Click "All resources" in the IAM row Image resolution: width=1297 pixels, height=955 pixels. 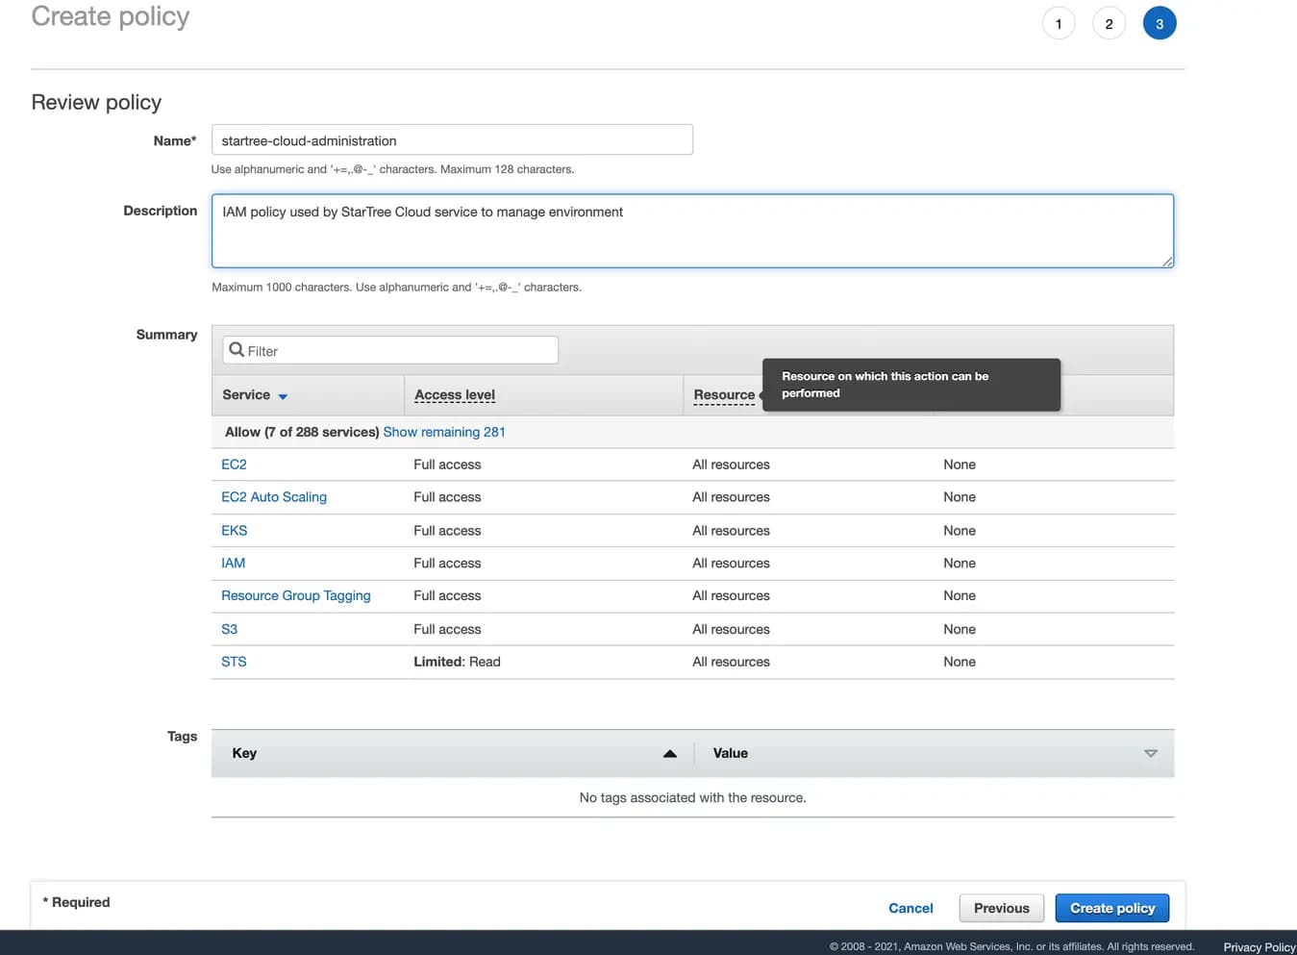[731, 564]
